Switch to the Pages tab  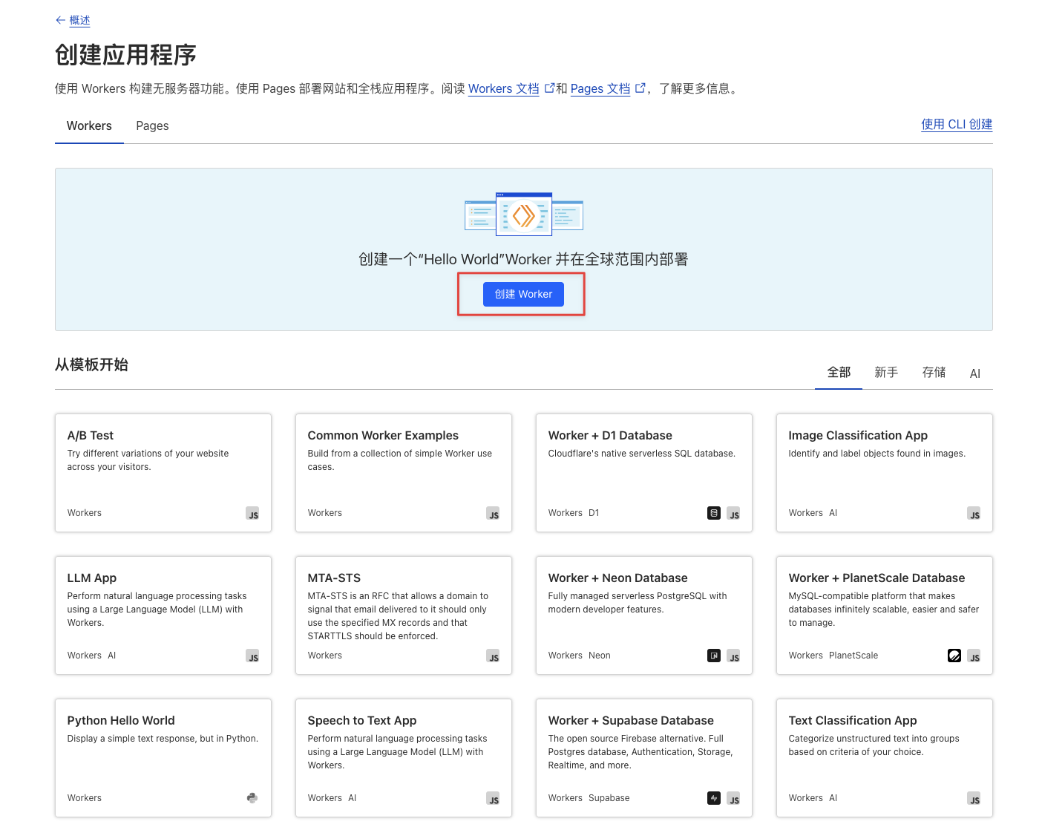pyautogui.click(x=152, y=125)
